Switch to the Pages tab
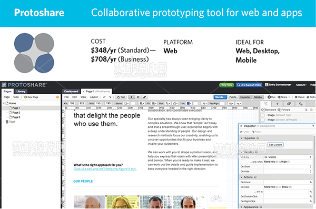This screenshot has height=209, width=316. [8, 92]
